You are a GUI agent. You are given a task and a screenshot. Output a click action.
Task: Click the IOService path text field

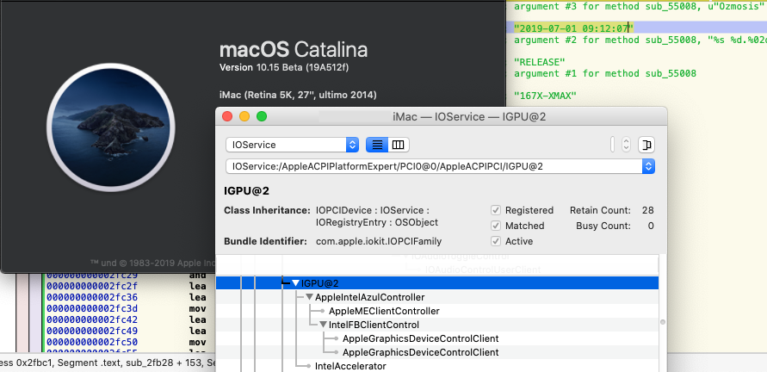(x=434, y=166)
